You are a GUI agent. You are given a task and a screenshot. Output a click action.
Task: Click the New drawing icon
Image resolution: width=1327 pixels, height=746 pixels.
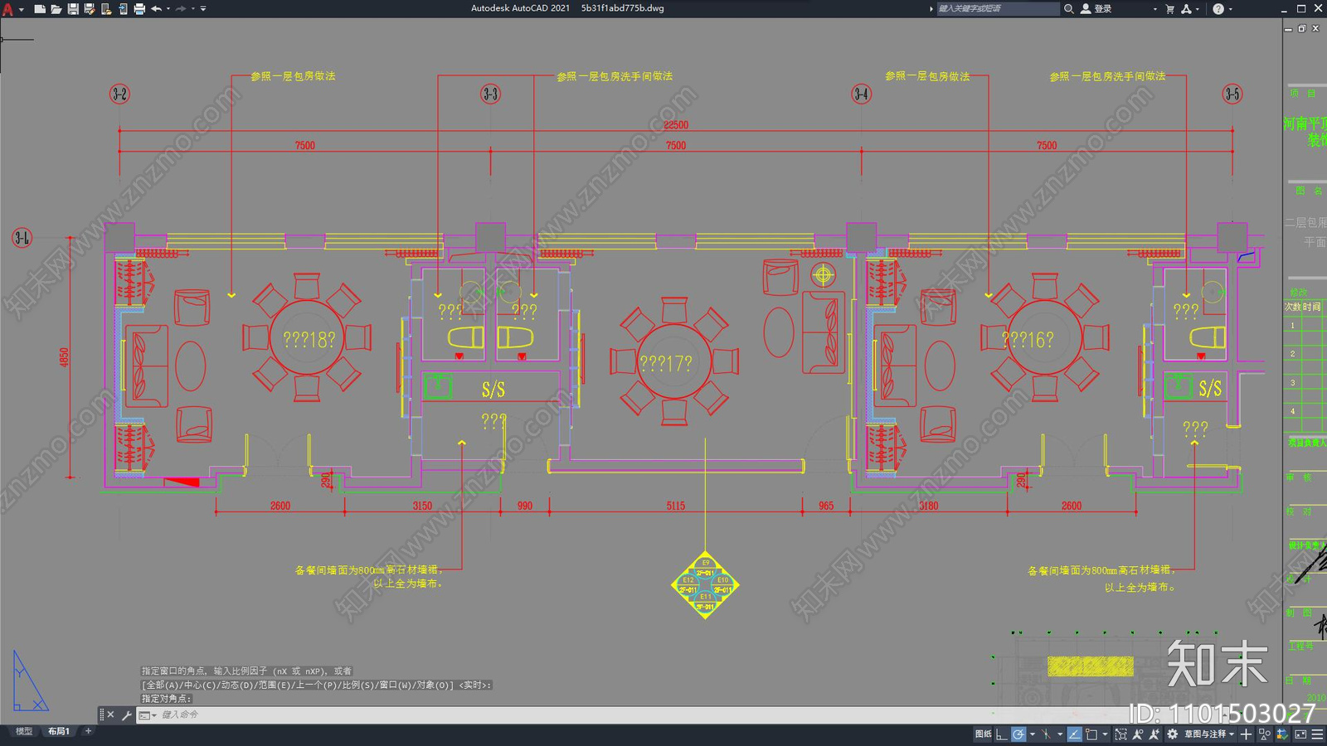click(x=39, y=9)
